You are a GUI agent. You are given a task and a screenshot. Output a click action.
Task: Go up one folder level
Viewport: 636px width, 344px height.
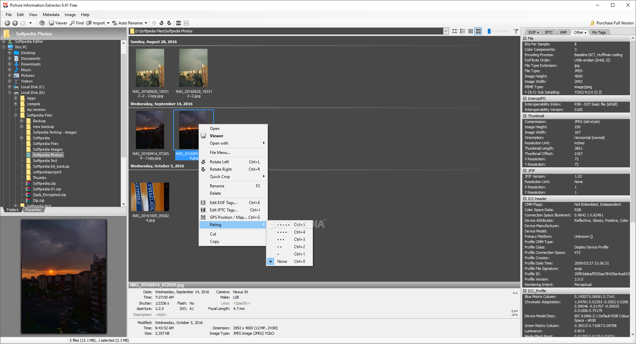click(x=15, y=23)
